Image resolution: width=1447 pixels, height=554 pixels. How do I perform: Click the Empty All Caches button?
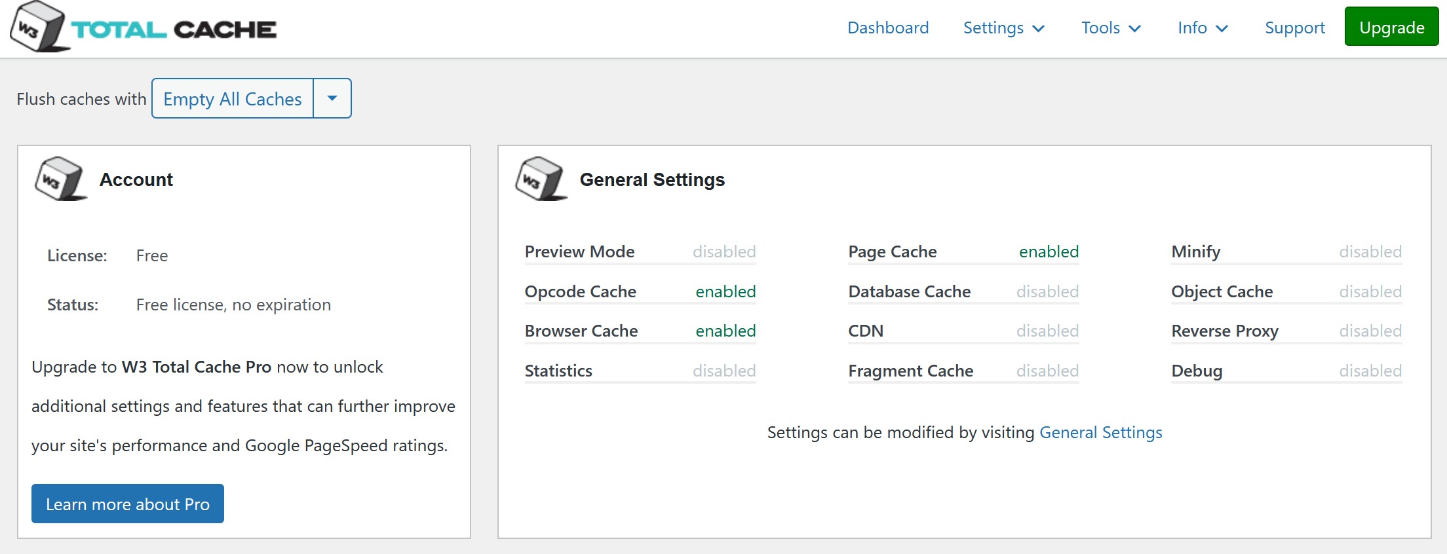coord(233,99)
